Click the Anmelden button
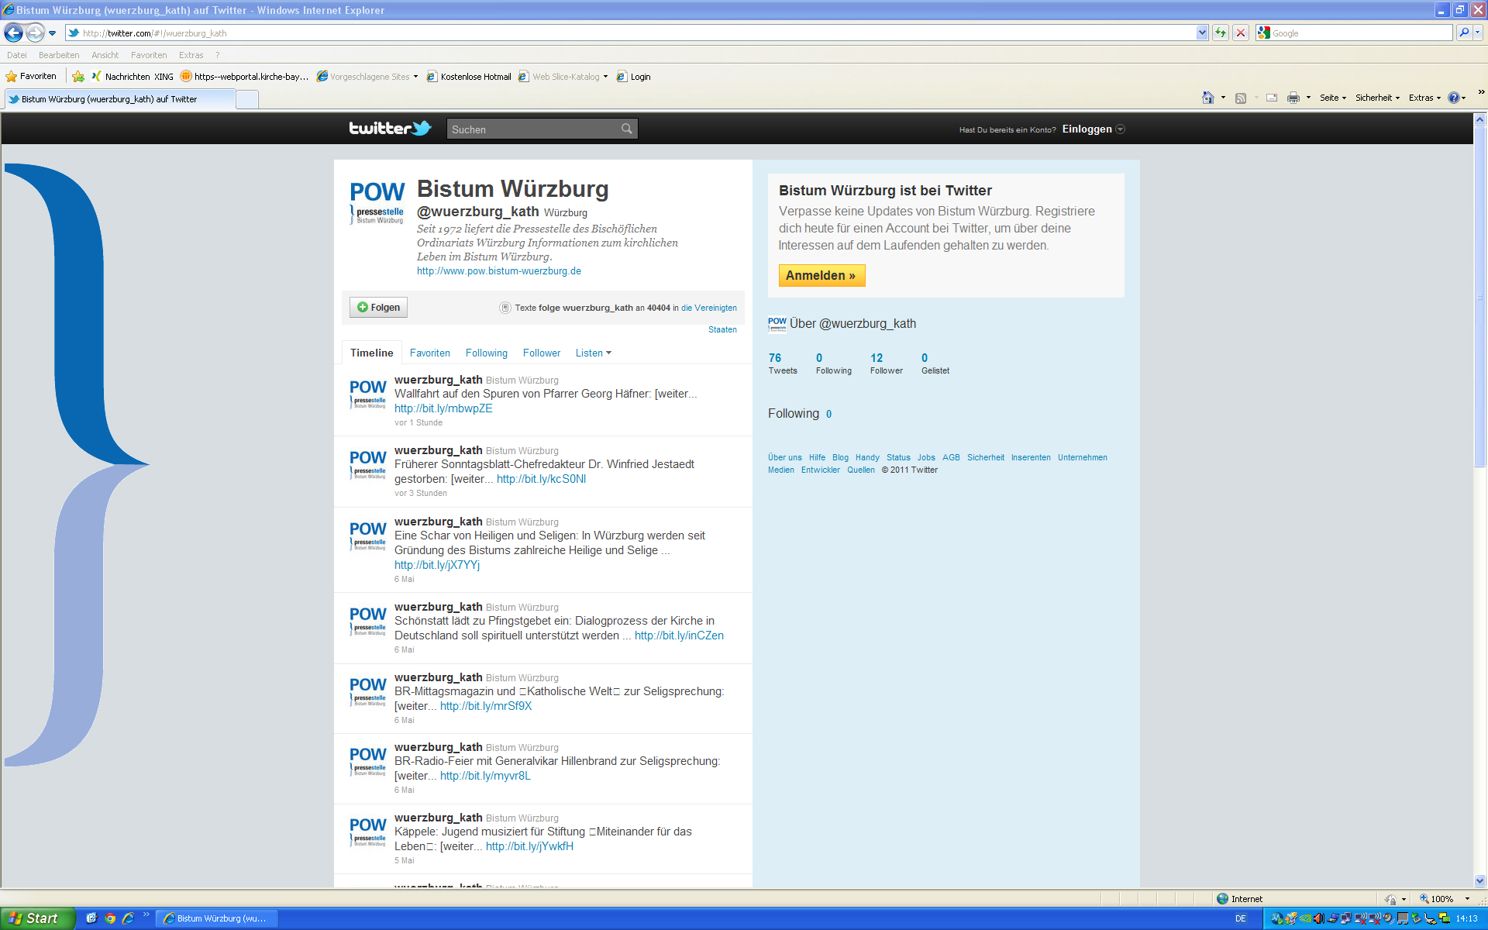 821,276
